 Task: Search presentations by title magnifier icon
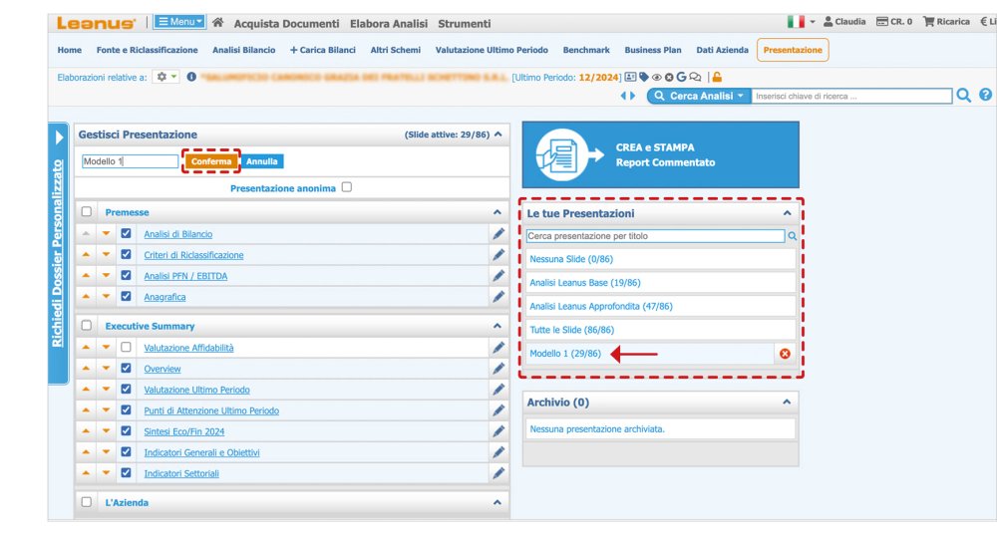(x=793, y=236)
